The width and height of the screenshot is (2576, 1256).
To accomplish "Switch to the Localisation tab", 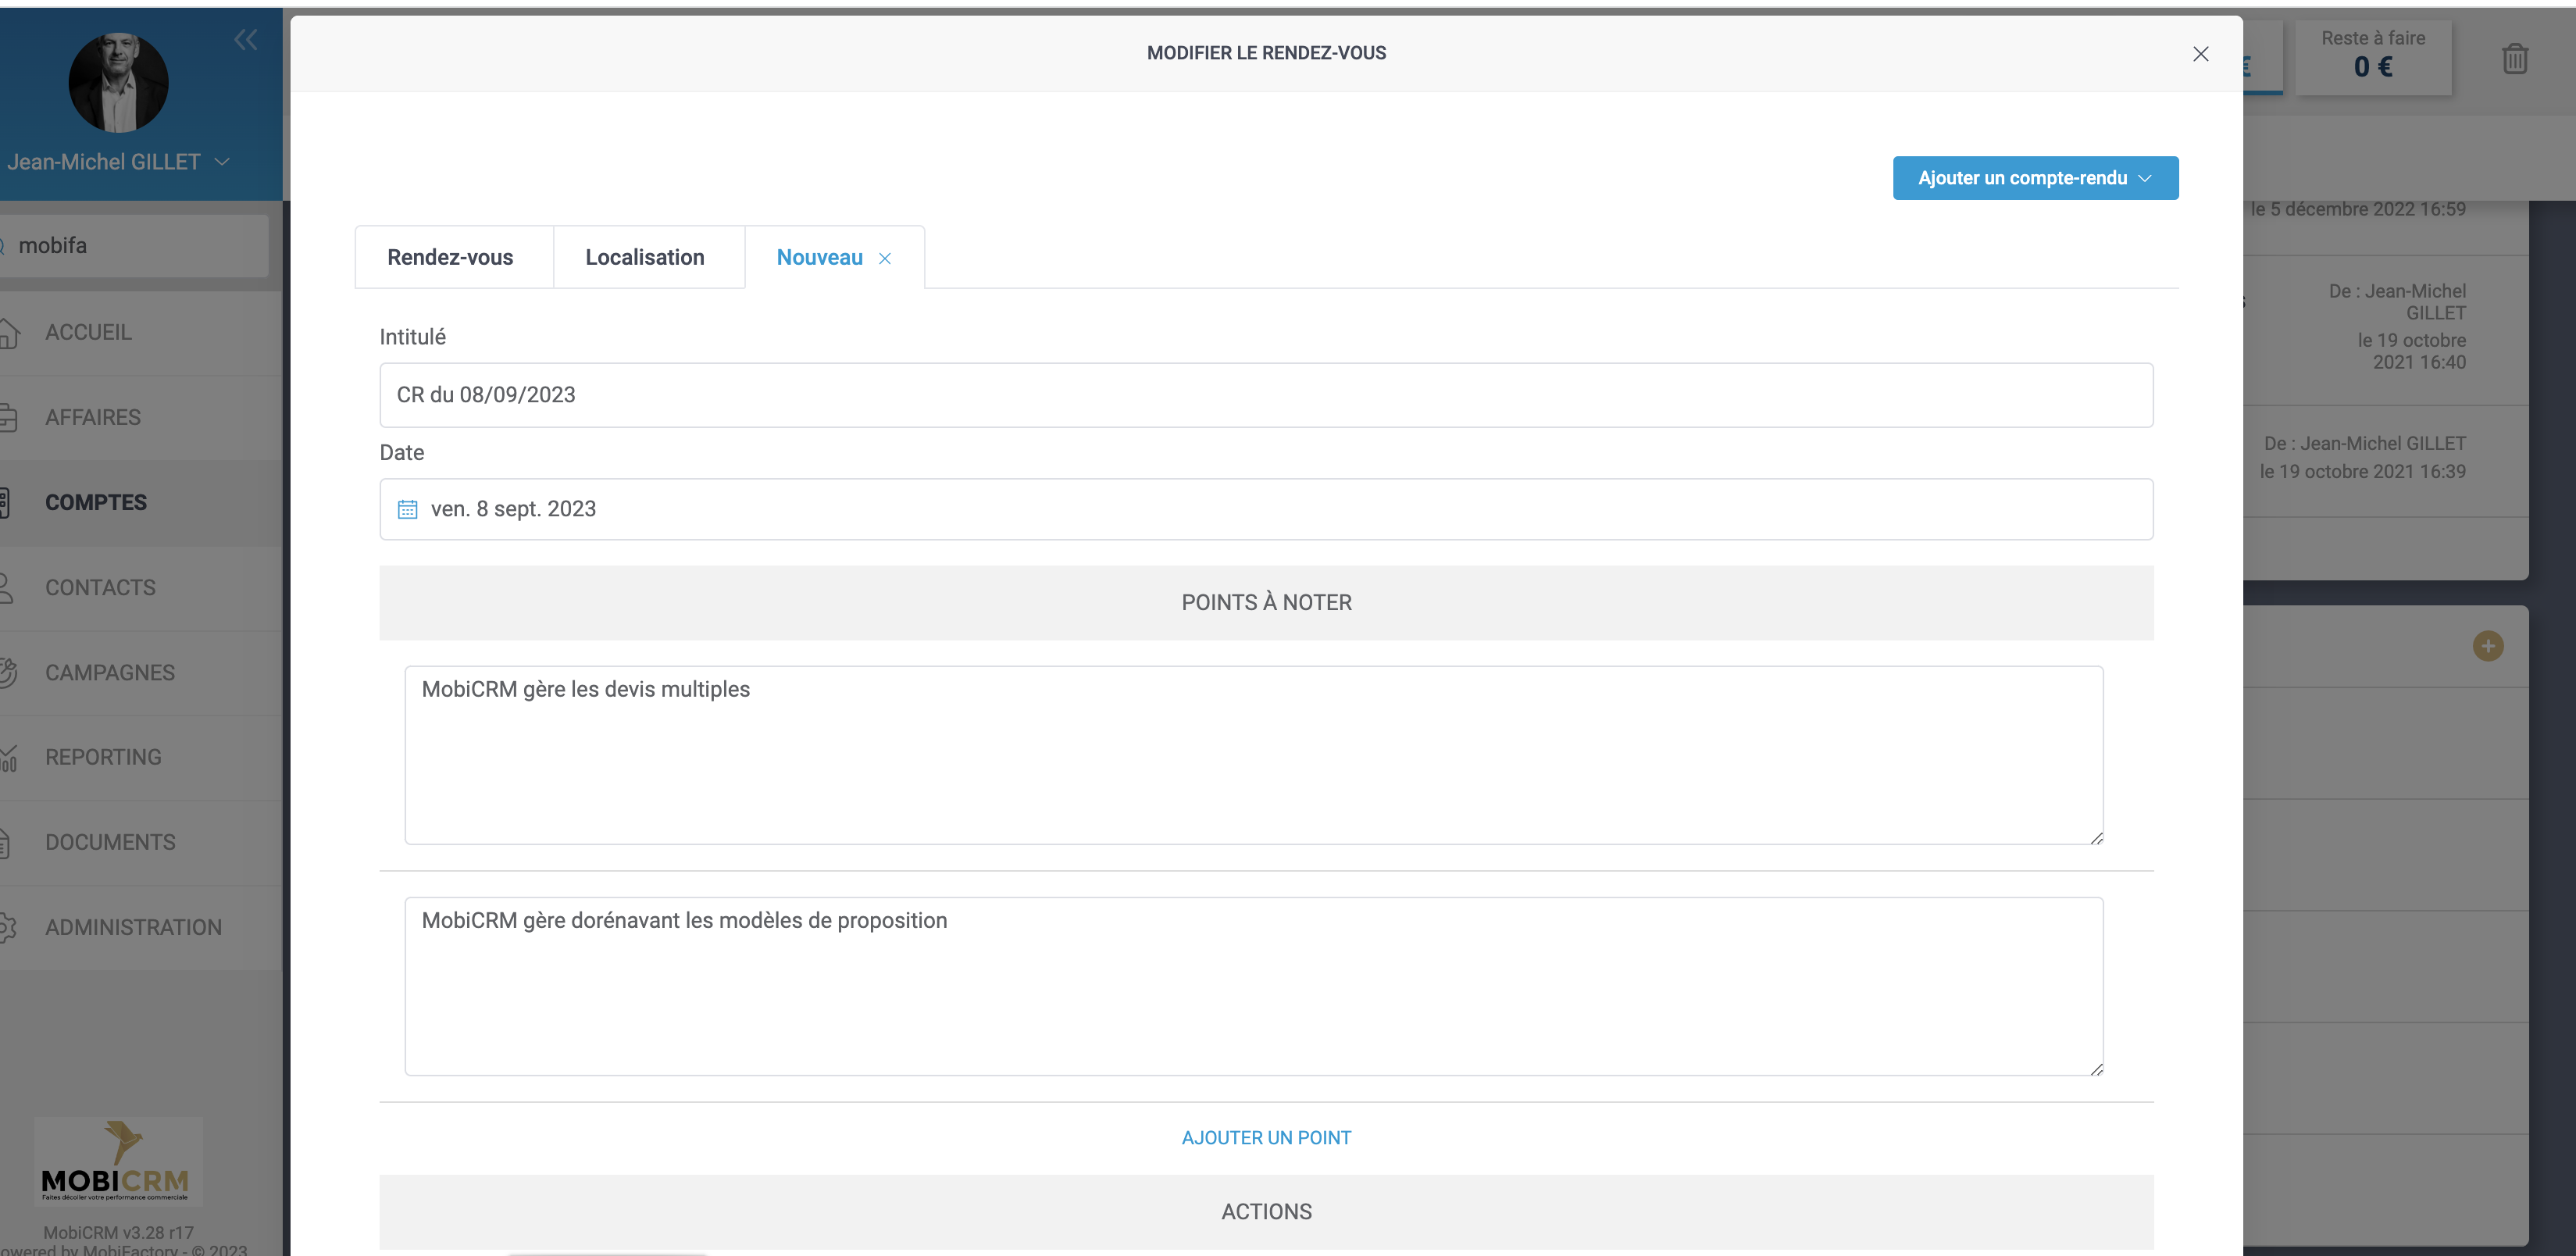I will point(645,258).
